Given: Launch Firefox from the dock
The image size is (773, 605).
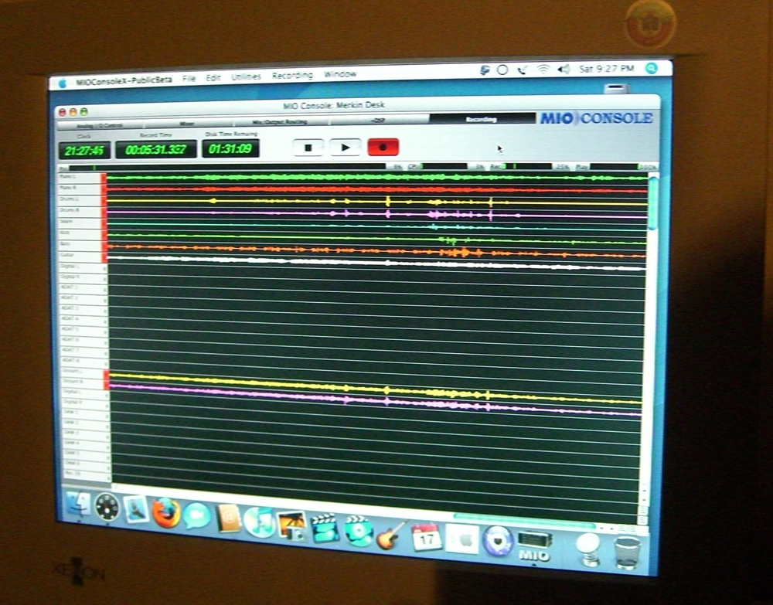Looking at the screenshot, I should click(x=165, y=513).
